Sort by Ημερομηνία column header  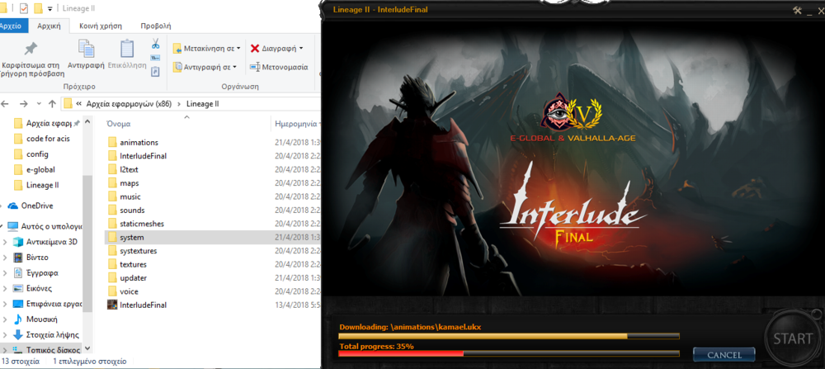click(295, 124)
